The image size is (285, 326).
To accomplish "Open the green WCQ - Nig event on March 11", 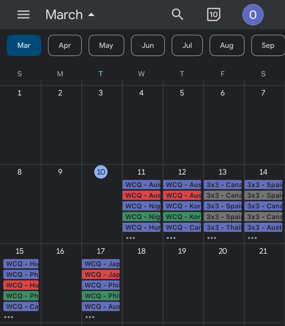I will 141,217.
